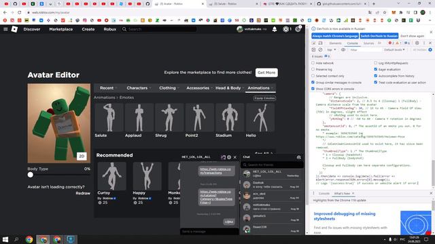Click Always match Chrome's language button

tap(335, 36)
